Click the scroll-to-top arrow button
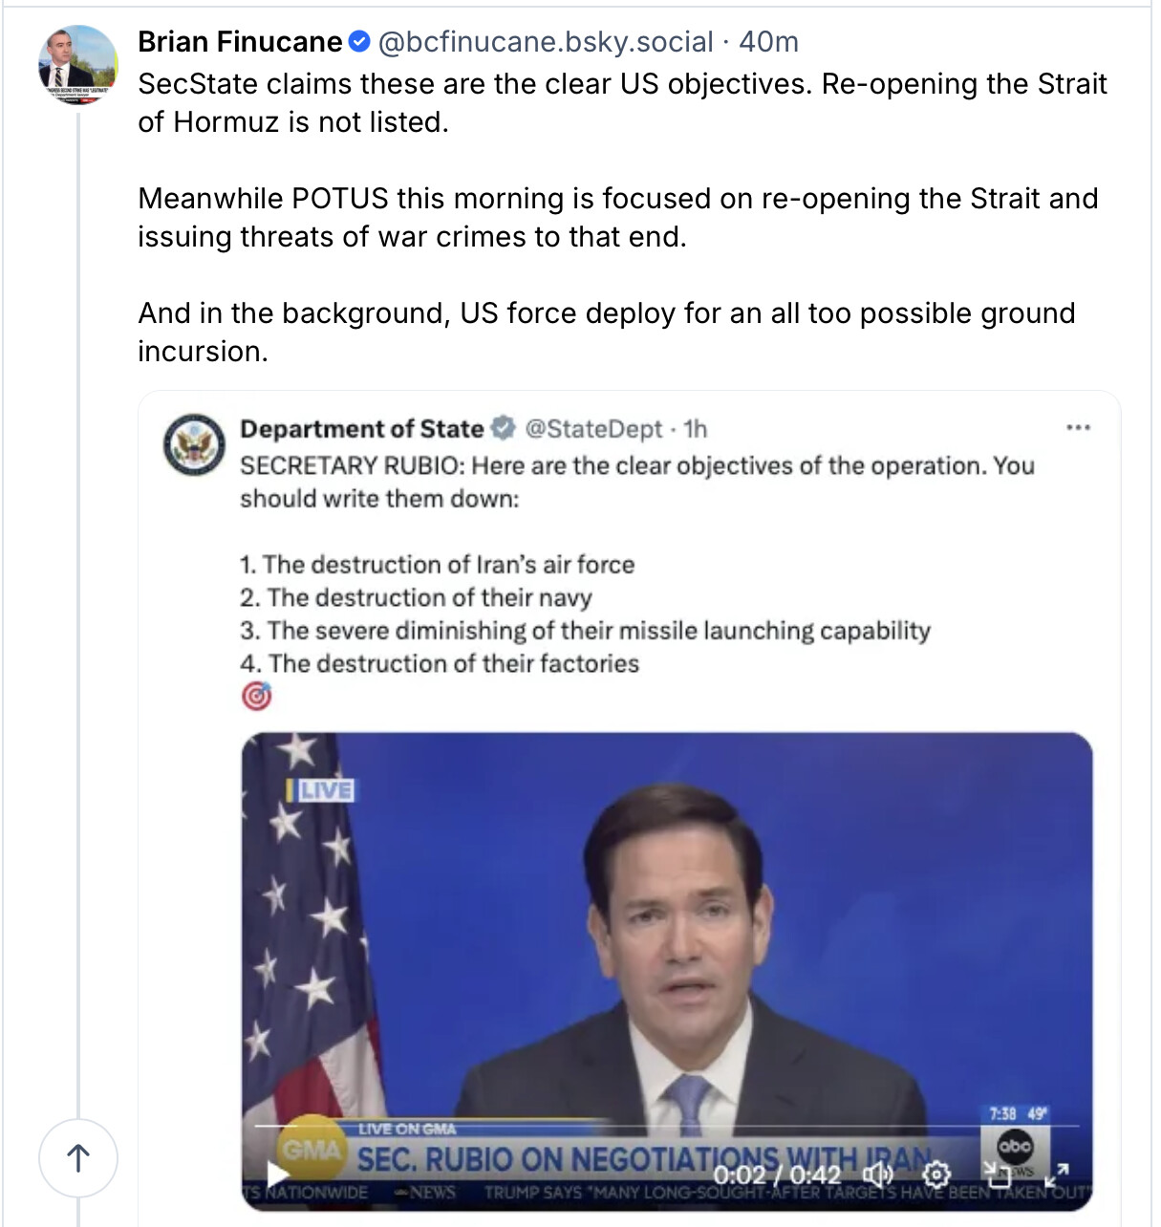Image resolution: width=1161 pixels, height=1227 pixels. (78, 1158)
